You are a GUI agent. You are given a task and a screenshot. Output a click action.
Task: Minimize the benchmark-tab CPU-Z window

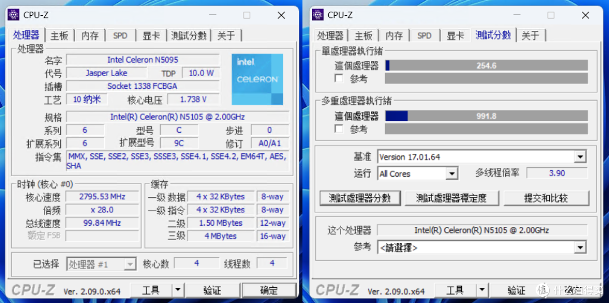(517, 15)
